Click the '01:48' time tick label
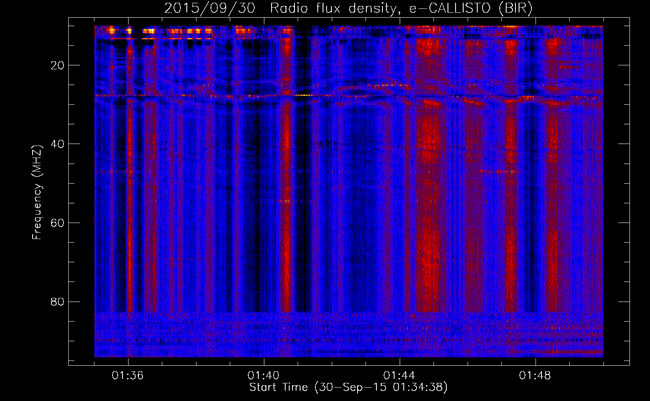The image size is (650, 401). pyautogui.click(x=535, y=376)
